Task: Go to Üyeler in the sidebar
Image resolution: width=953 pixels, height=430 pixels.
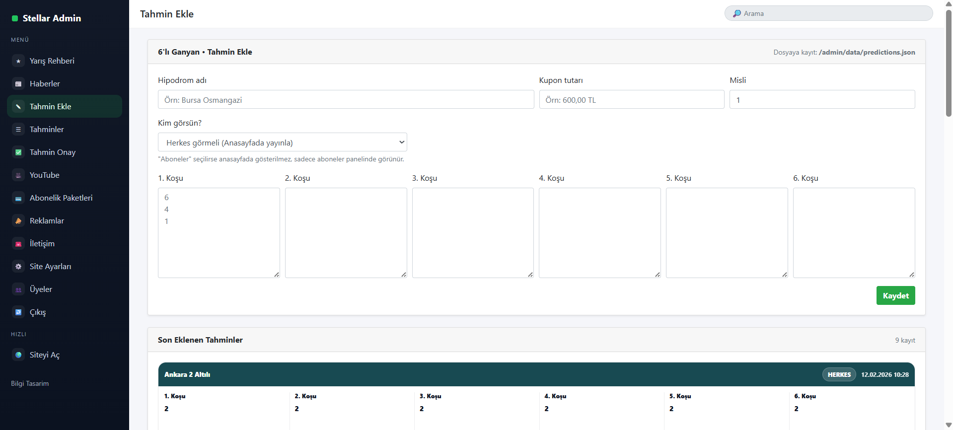Action: (41, 289)
